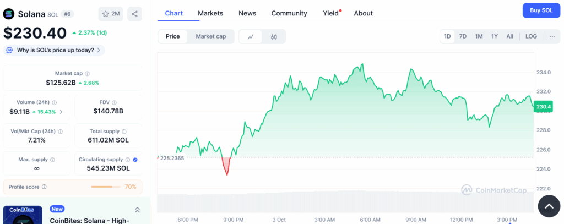The width and height of the screenshot is (564, 224).
Task: Switch to candlestick chart view icon
Action: (274, 37)
